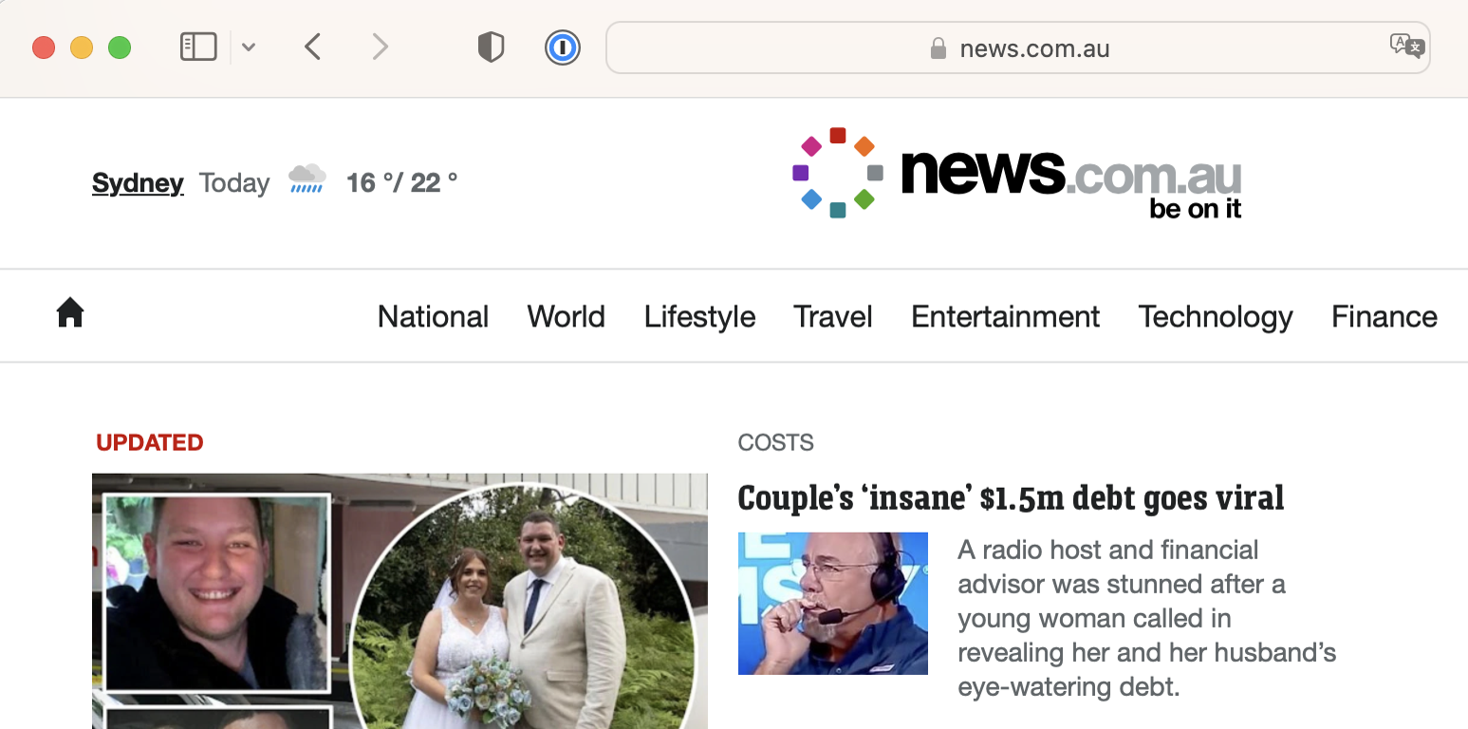The height and width of the screenshot is (729, 1468).
Task: Click the translate page icon in the address bar
Action: 1406,46
